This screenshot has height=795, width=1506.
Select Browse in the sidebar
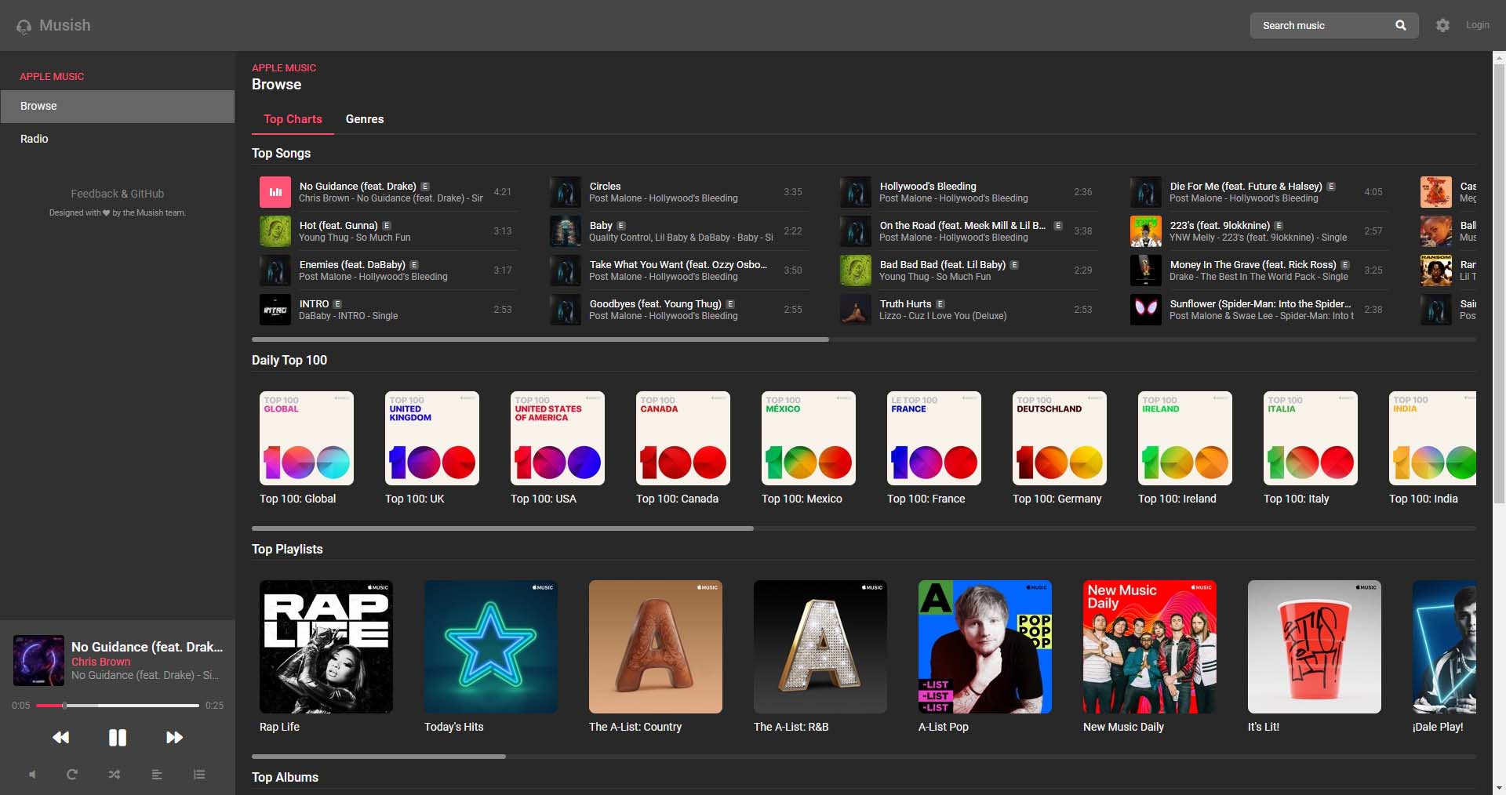coord(118,106)
